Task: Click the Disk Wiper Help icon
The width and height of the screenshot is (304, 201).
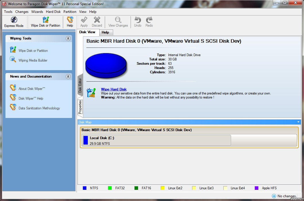Action: point(13,97)
